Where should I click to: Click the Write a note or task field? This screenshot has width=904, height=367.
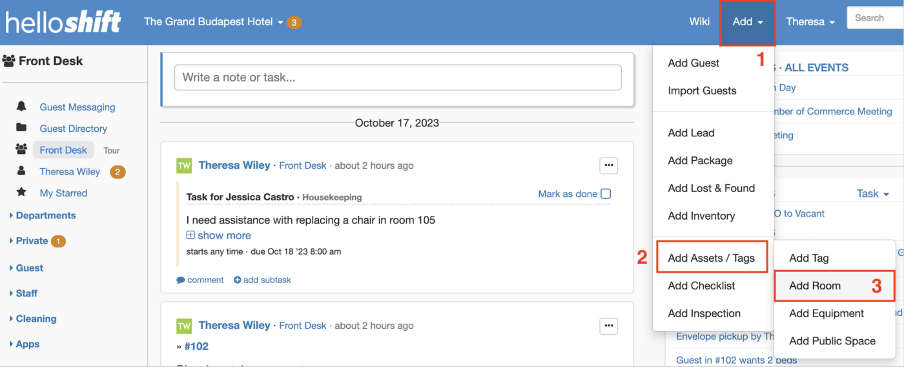[x=398, y=78]
